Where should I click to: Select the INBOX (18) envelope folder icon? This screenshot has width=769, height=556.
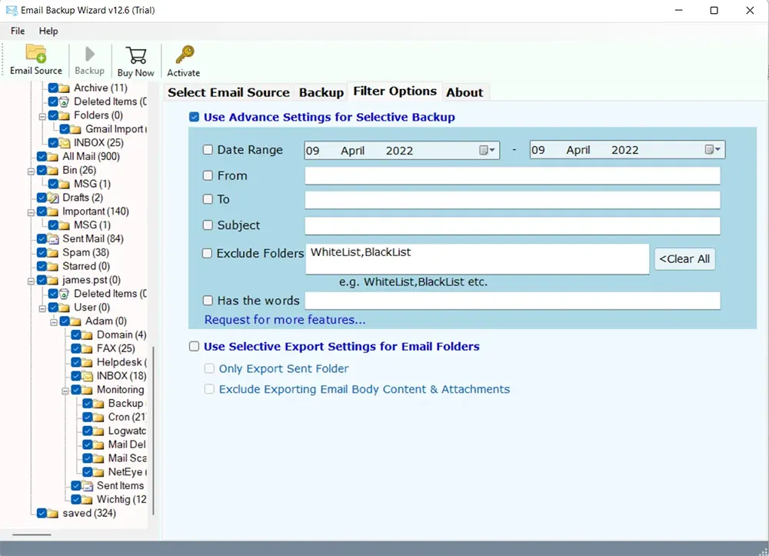click(x=87, y=376)
